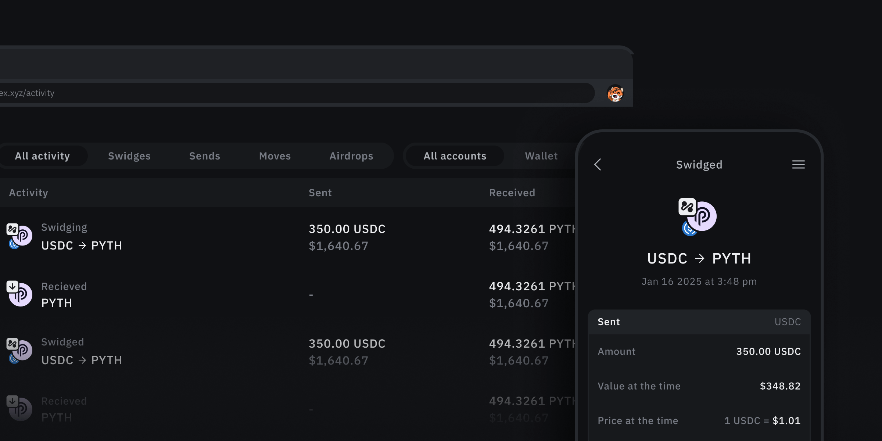
Task: Switch account filter to Wallet
Action: click(x=541, y=156)
